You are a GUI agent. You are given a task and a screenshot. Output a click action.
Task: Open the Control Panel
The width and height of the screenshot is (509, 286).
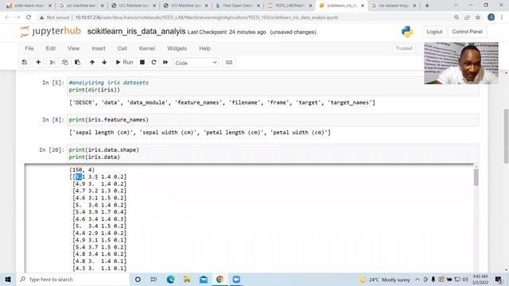click(467, 32)
